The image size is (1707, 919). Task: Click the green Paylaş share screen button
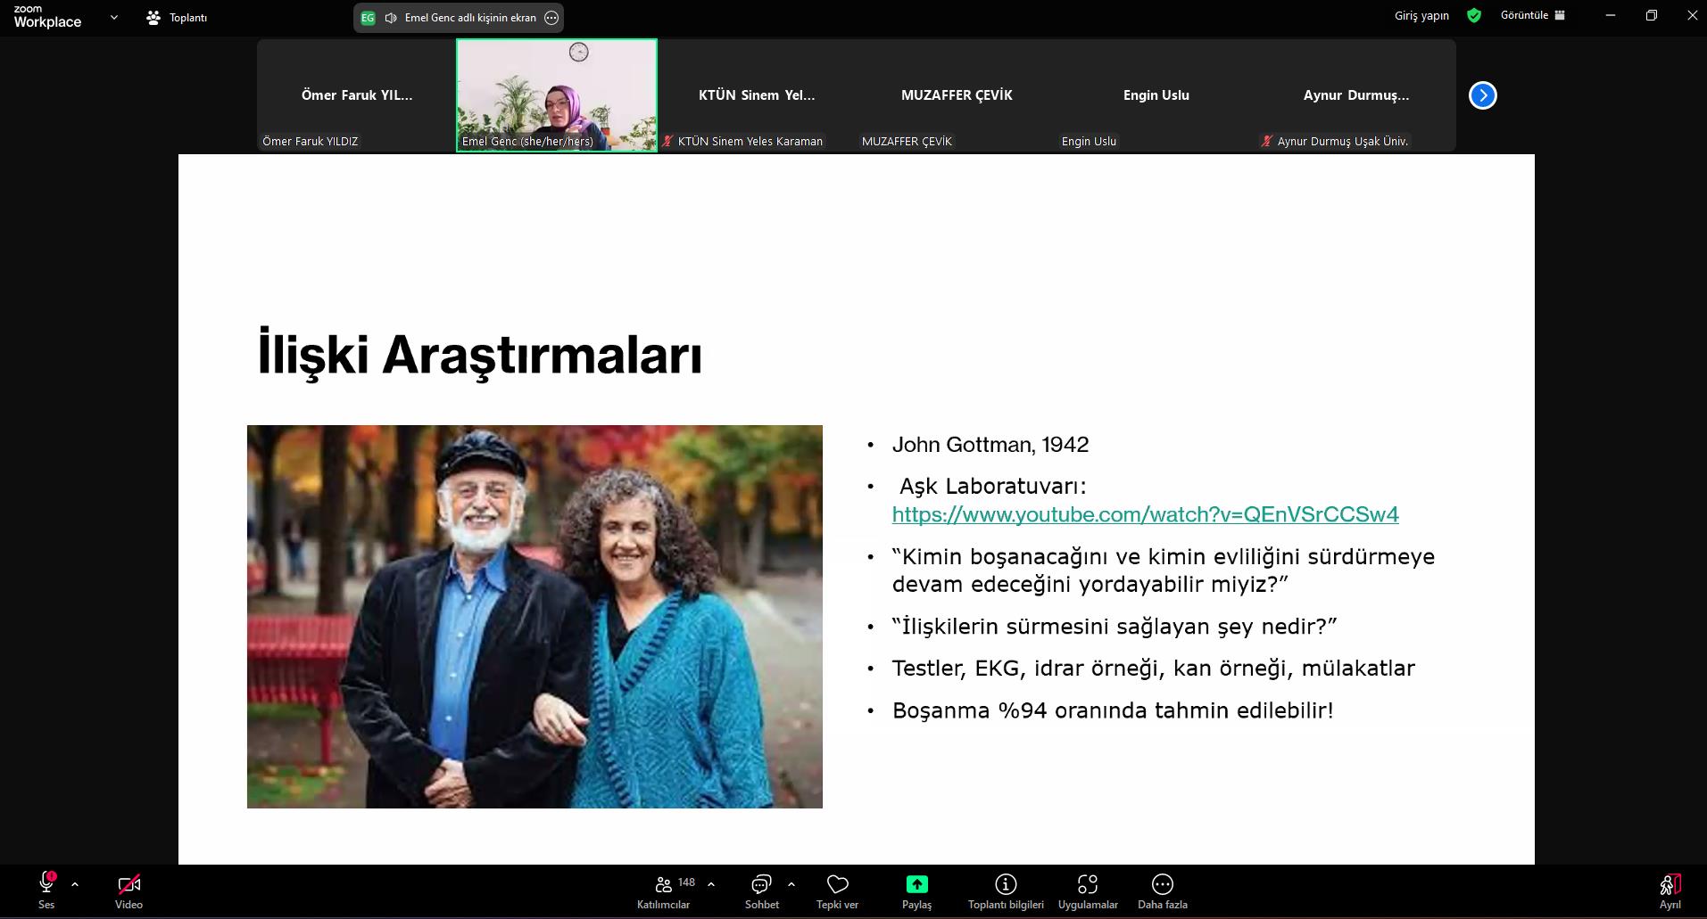click(916, 890)
